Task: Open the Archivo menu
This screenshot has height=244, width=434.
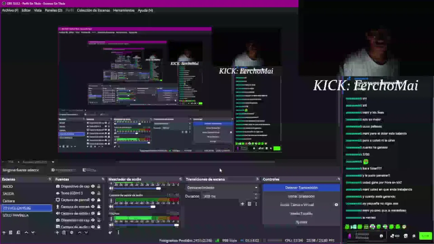Action: [x=10, y=10]
